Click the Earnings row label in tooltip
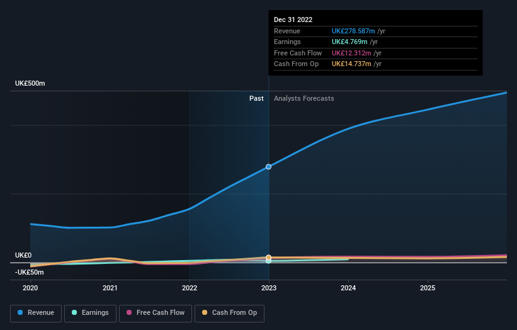 tap(287, 42)
